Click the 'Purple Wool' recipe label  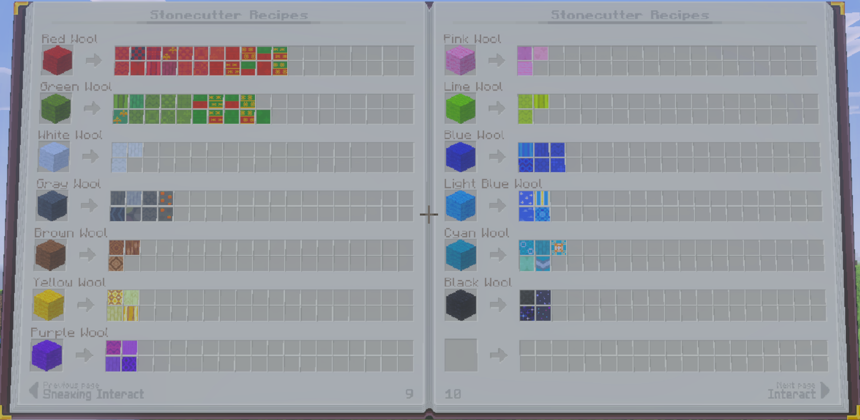click(x=69, y=333)
